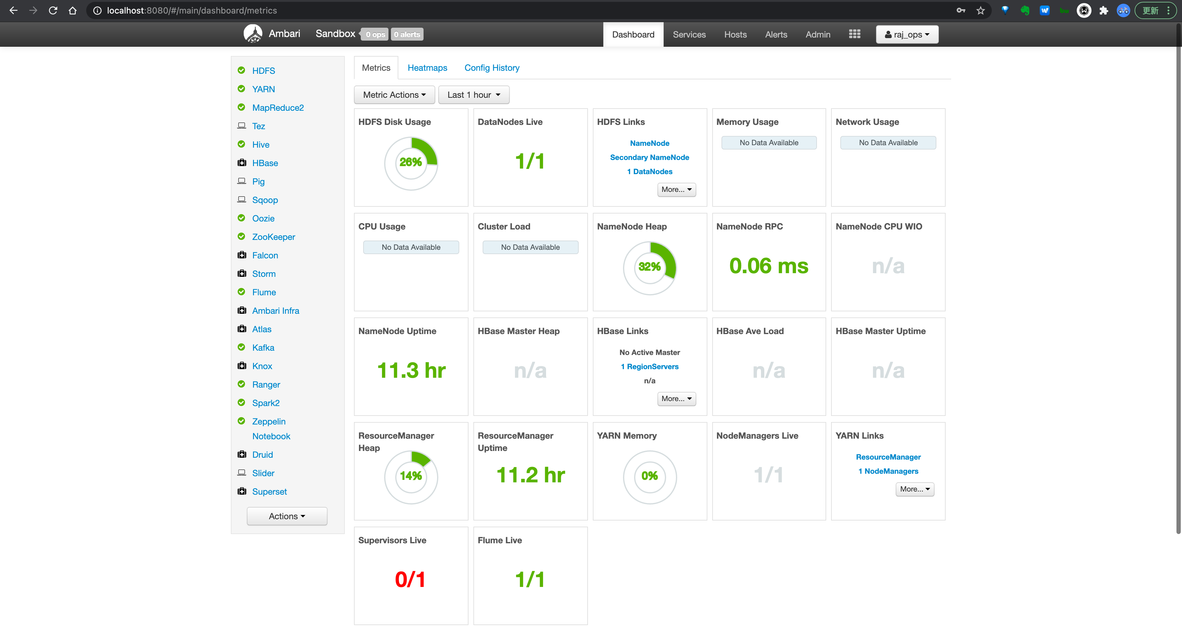This screenshot has height=638, width=1182.
Task: Switch to the Config History tab
Action: point(492,67)
